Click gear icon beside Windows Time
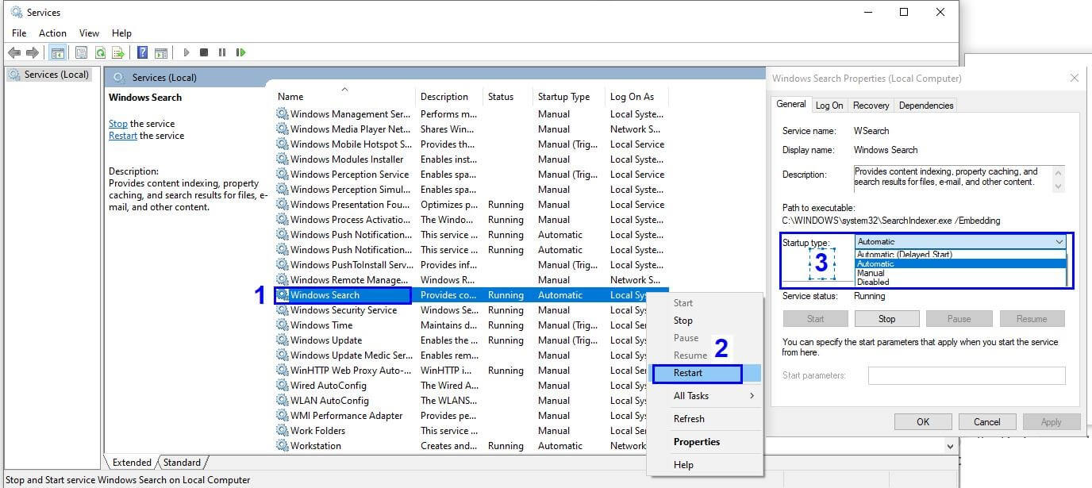Viewport: 1092px width, 488px height. tap(283, 325)
